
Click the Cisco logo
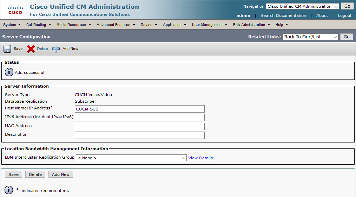15,10
